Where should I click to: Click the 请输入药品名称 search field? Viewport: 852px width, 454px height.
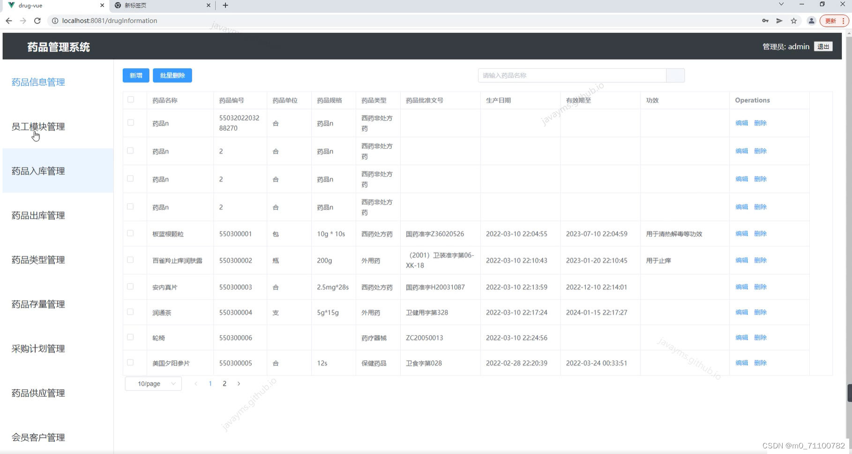tap(572, 75)
